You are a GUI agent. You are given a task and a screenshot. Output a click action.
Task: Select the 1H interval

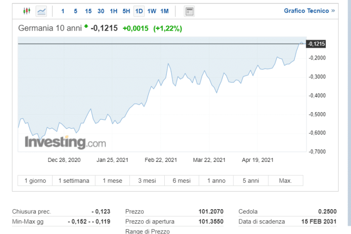pyautogui.click(x=113, y=11)
